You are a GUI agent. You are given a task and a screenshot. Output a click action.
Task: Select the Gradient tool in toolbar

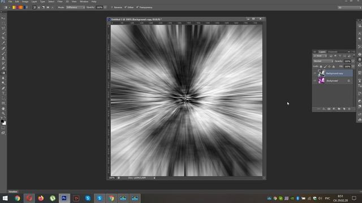pyautogui.click(x=3, y=73)
